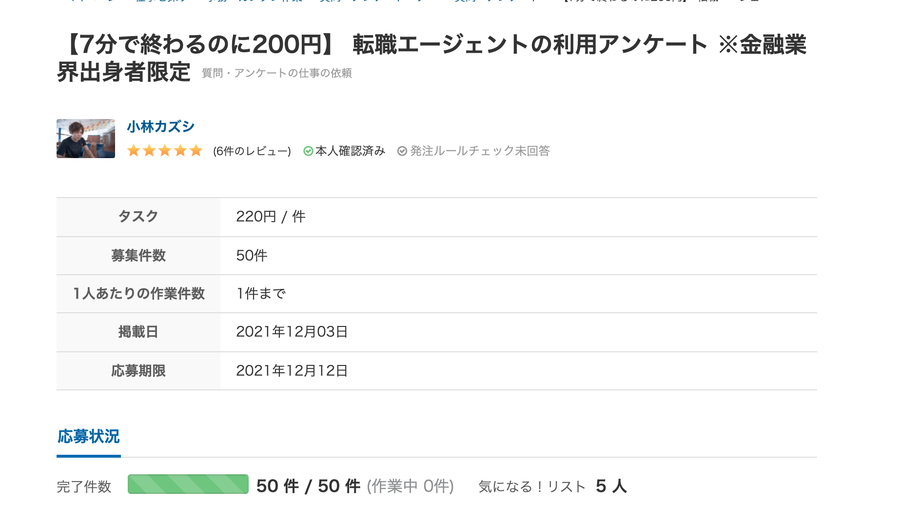Open the (6件のレビュー) reviews link

(252, 151)
